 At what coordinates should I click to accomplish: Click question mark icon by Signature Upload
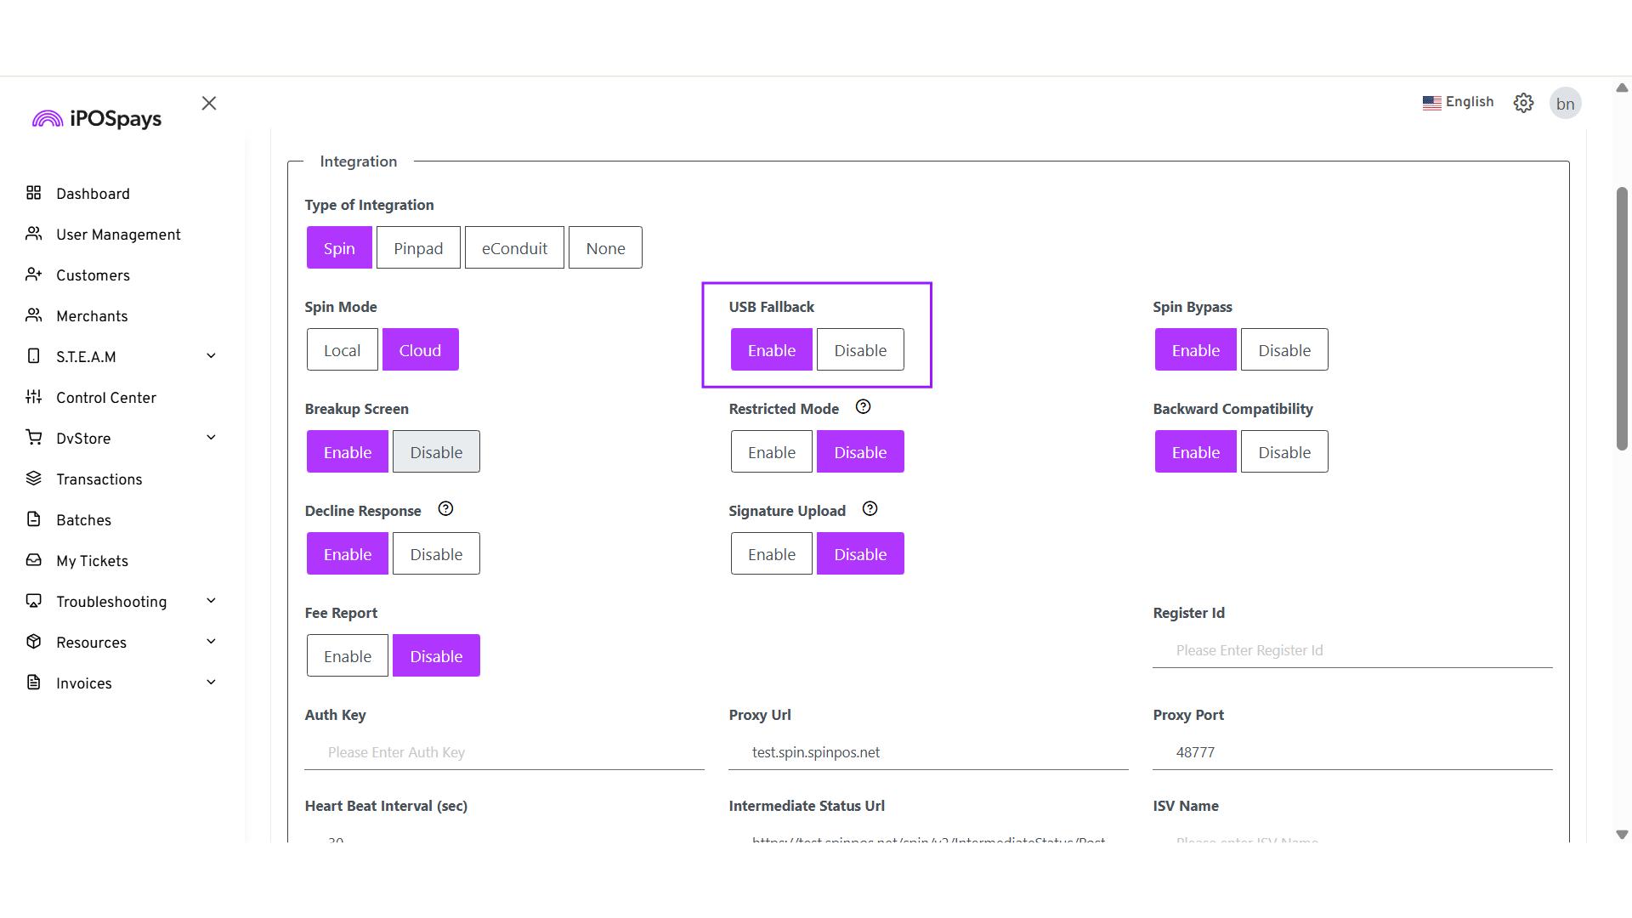tap(870, 509)
